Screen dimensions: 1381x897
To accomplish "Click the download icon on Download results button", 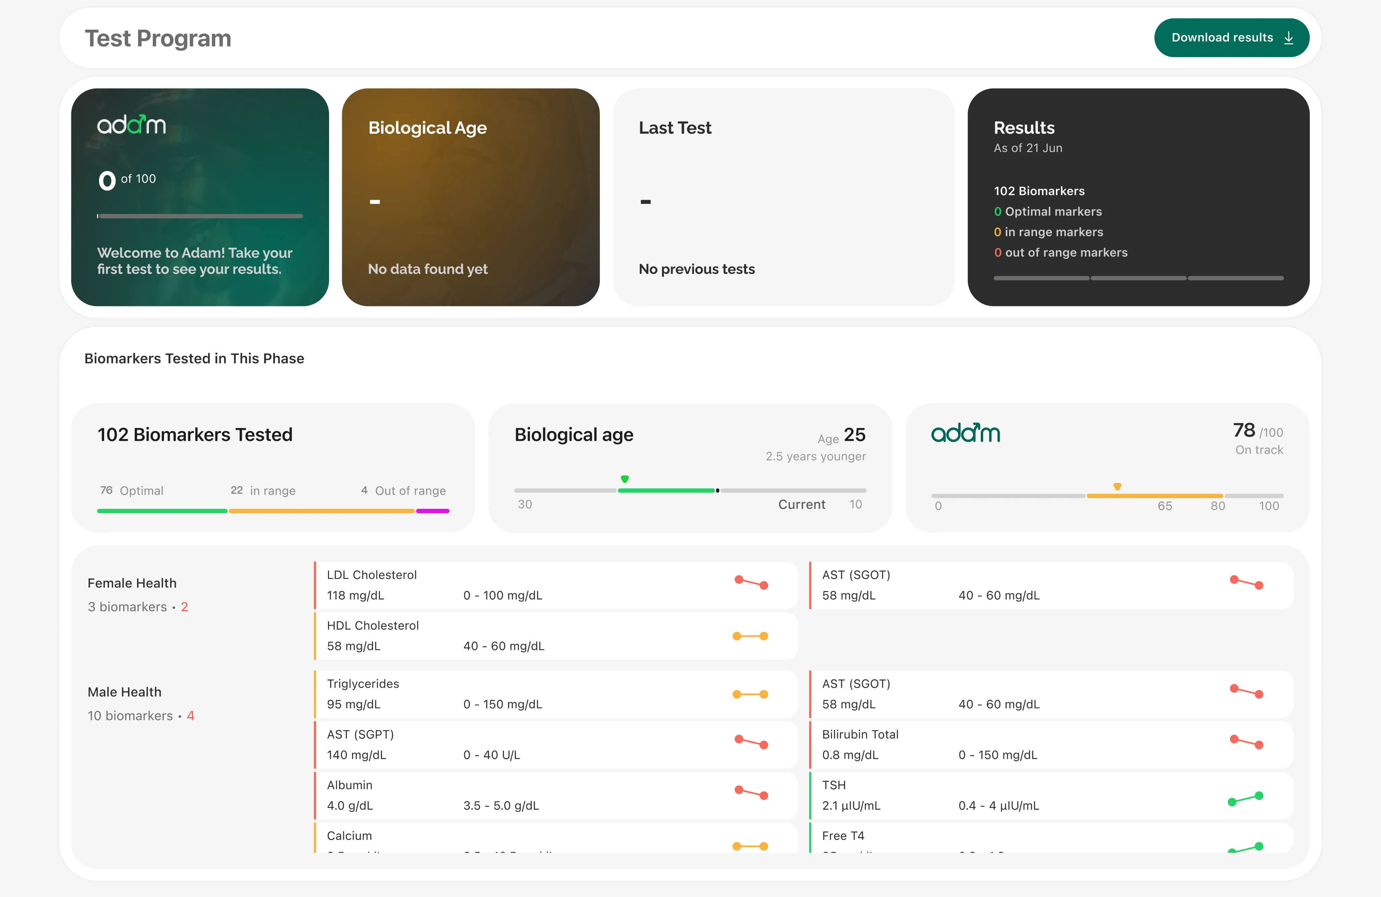I will [x=1289, y=37].
